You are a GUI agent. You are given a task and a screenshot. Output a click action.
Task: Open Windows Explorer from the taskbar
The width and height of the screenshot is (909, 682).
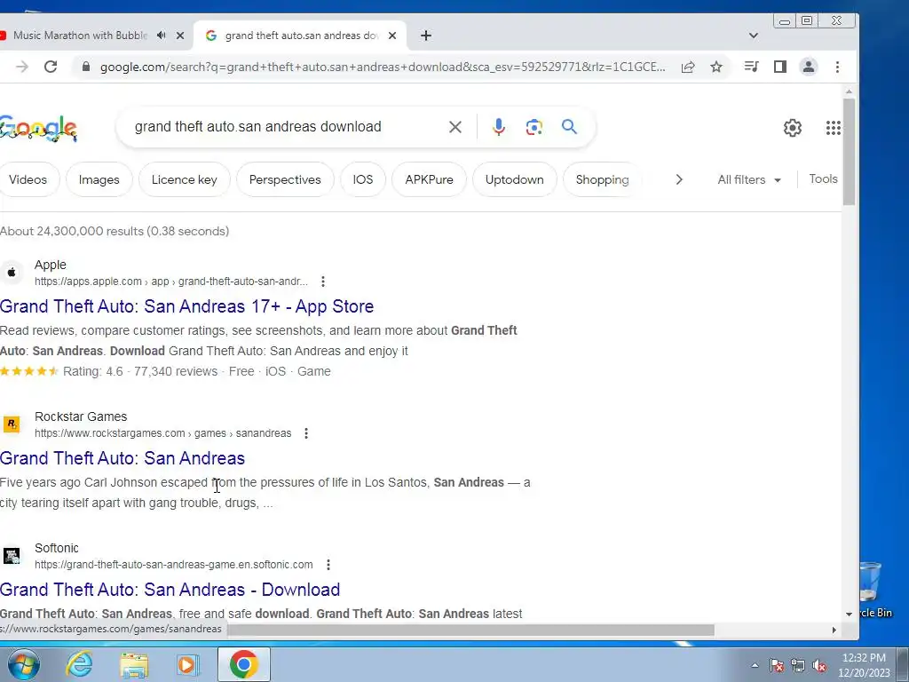pos(133,664)
